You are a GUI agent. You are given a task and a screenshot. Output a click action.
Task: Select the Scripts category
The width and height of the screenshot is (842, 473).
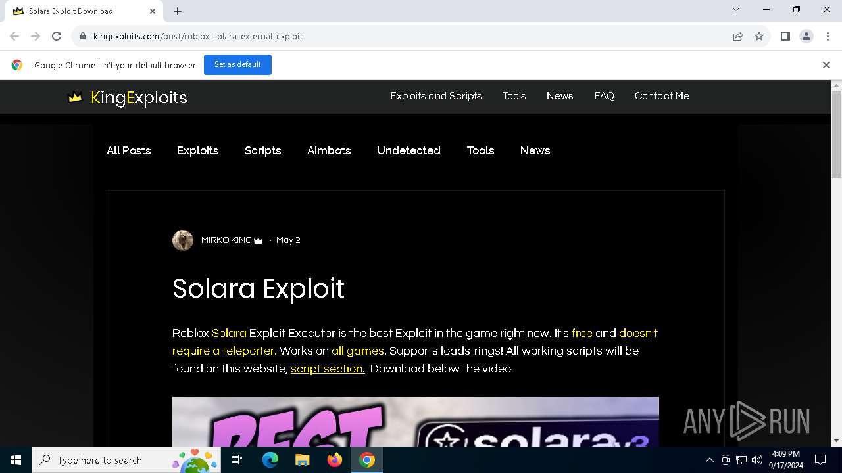pyautogui.click(x=263, y=150)
